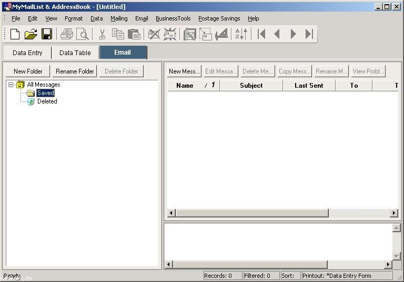Viewport: 404px width, 282px height.
Task: Click the Rename Message button
Action: [x=331, y=71]
